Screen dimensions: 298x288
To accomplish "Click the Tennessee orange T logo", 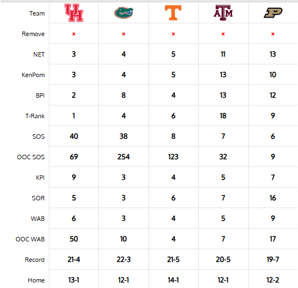I will coord(173,13).
